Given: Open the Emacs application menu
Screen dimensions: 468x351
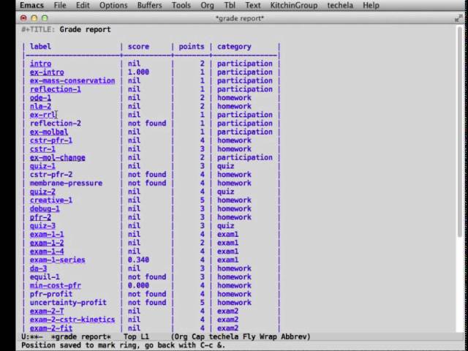Looking at the screenshot, I should click(31, 5).
